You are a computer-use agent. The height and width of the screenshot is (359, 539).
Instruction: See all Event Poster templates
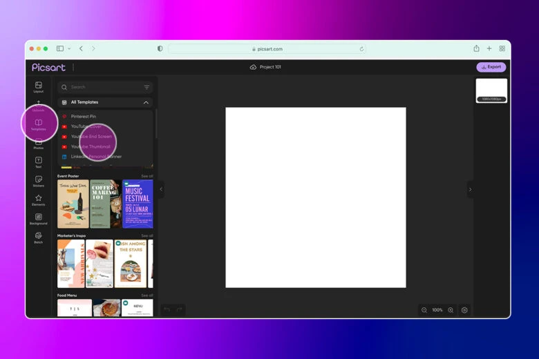pyautogui.click(x=147, y=176)
